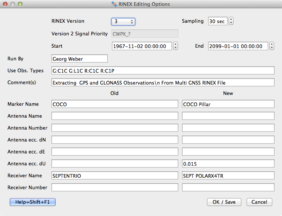Edit the new Marker Name field

point(228,104)
